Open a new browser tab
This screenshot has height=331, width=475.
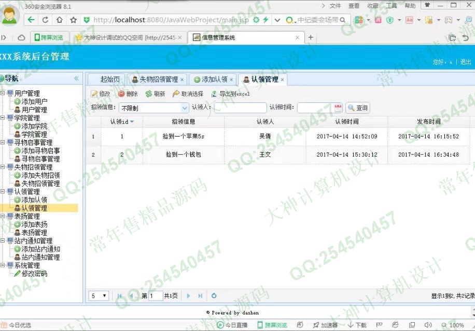tap(311, 37)
